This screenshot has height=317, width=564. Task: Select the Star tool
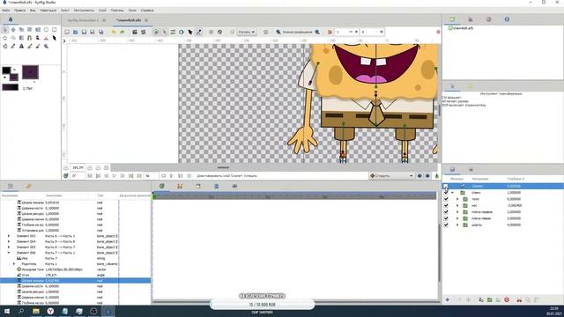pos(5,38)
